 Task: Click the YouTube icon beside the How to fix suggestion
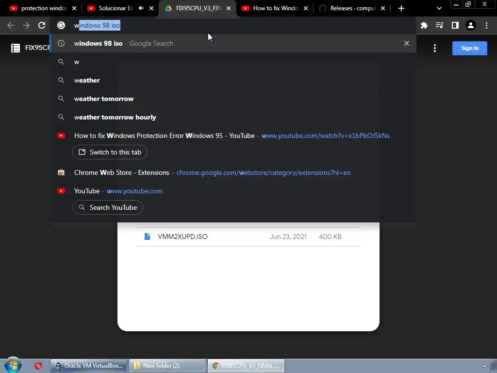61,136
